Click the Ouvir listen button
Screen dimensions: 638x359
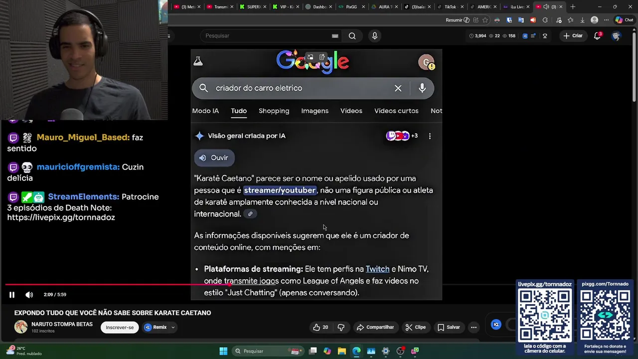coord(214,158)
